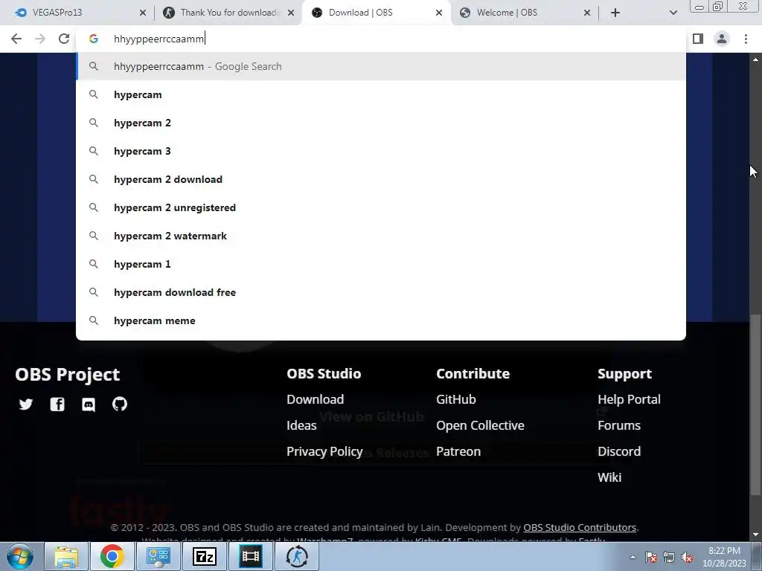Image resolution: width=762 pixels, height=571 pixels.
Task: Open the Control Panel taskbar icon
Action: coord(158,556)
